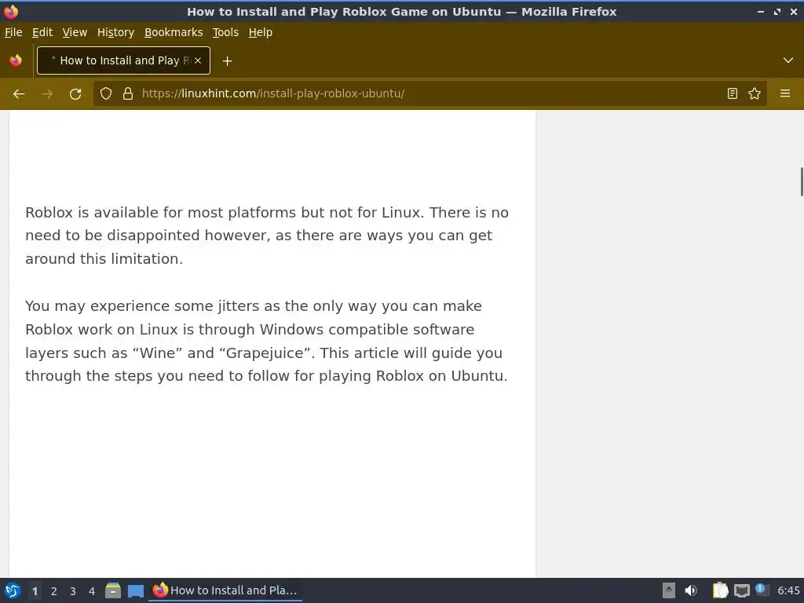Open the LXQt start menu icon
This screenshot has height=603, width=804.
[13, 590]
